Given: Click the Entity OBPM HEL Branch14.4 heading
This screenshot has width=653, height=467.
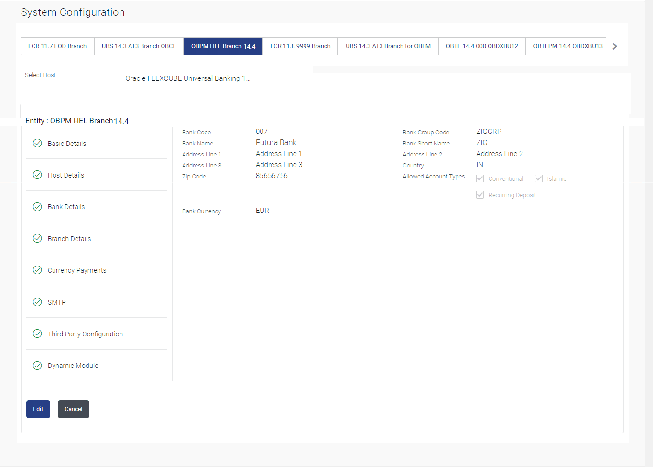Looking at the screenshot, I should pos(77,121).
